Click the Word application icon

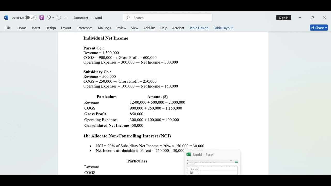tap(6, 18)
